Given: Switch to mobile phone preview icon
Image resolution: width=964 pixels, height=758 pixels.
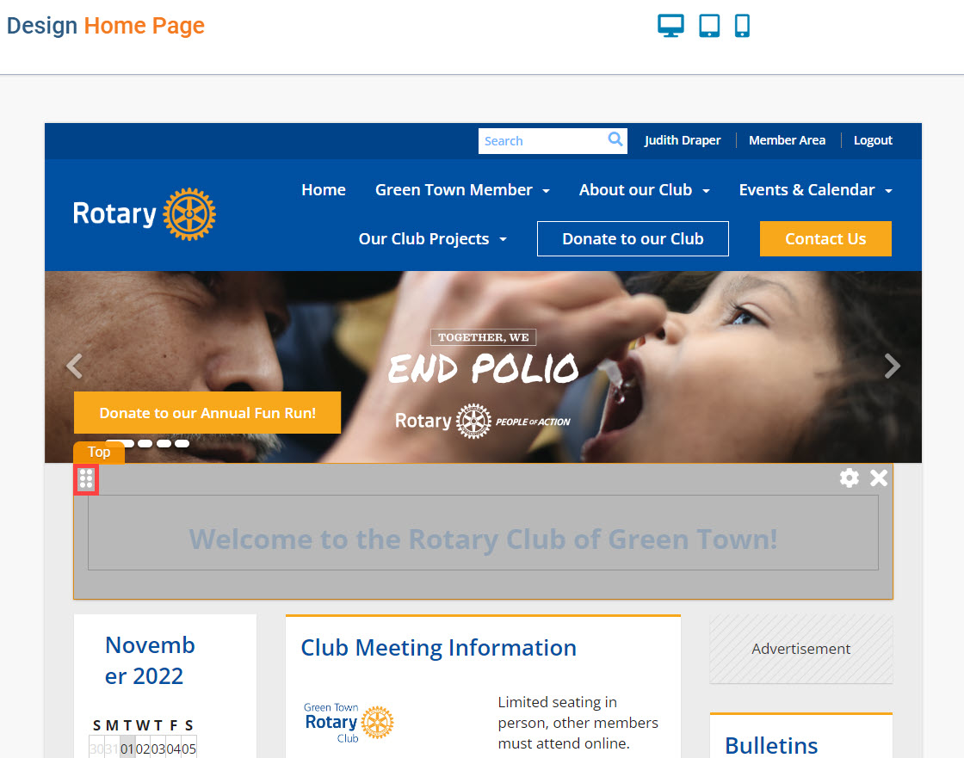Looking at the screenshot, I should click(x=742, y=26).
